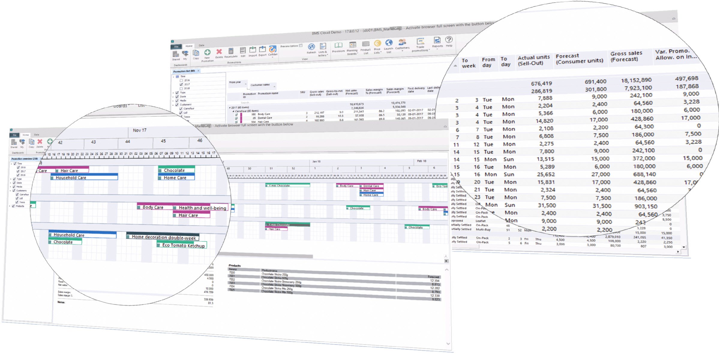Open File tab in Promotion overview window

14,135
